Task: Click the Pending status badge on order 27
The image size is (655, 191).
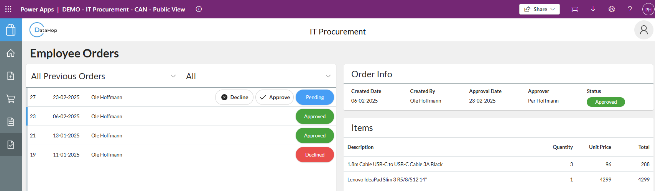Action: 314,97
